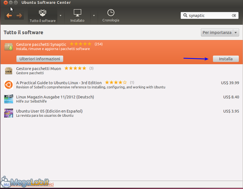Go back with the left arrow button
Screen dimensions: 243x189
(x=9, y=16)
